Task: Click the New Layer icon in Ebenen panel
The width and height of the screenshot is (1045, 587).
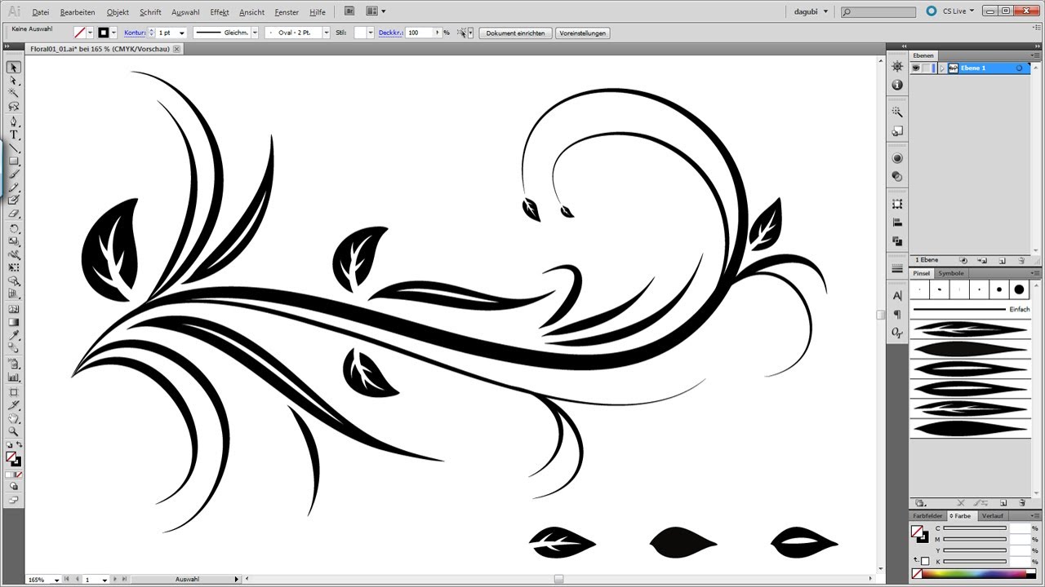Action: (x=1003, y=260)
